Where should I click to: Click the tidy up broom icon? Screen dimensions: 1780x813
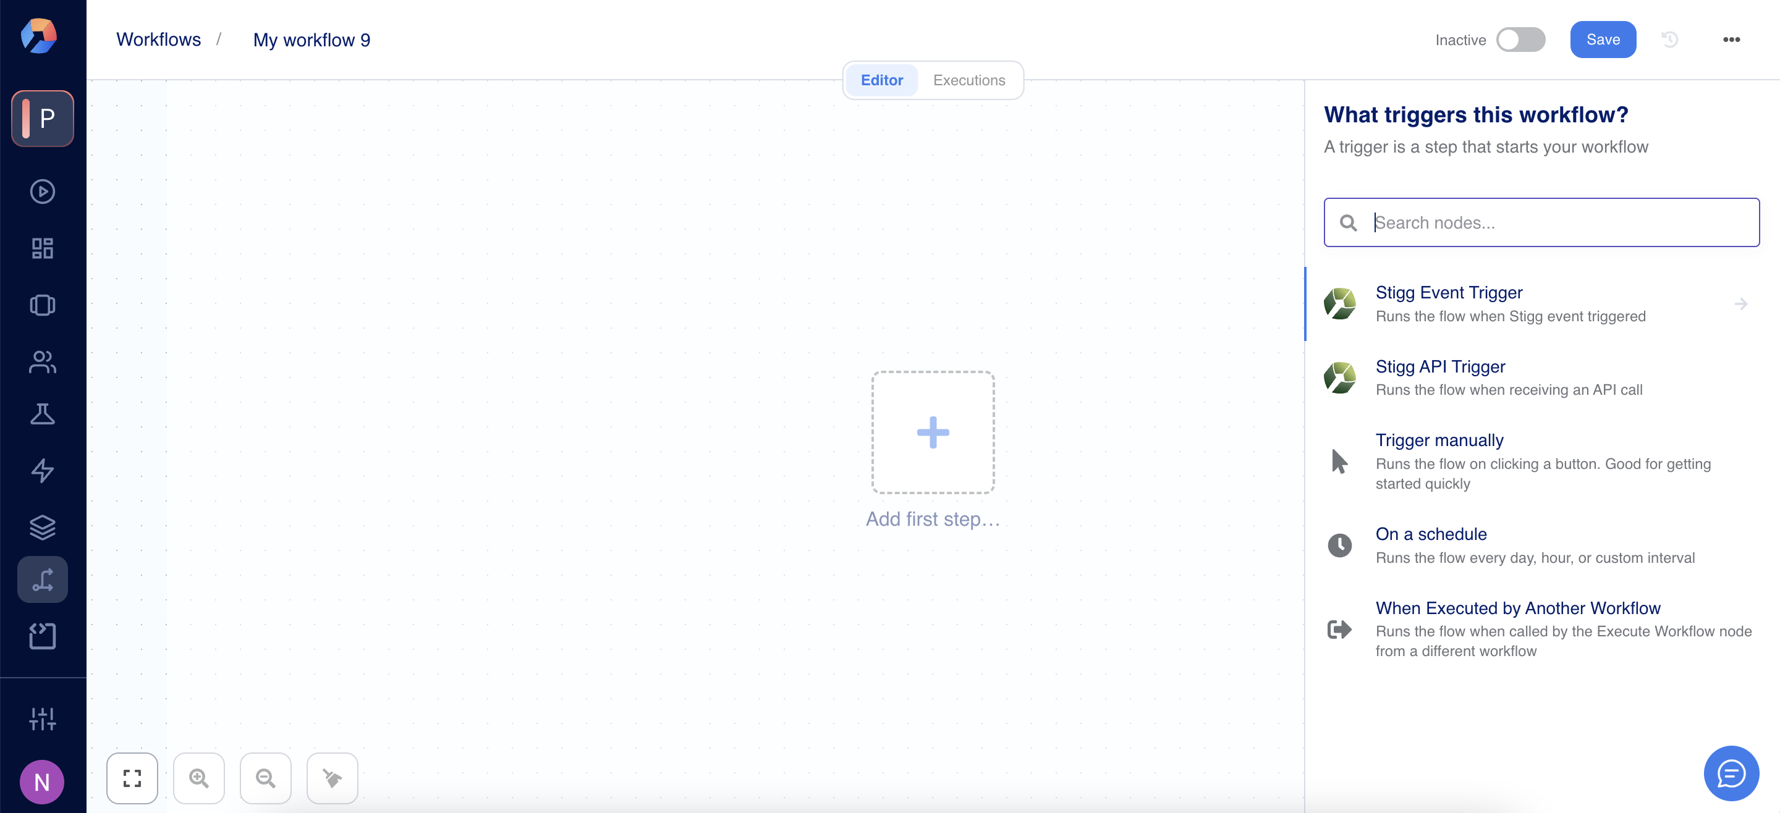tap(333, 778)
